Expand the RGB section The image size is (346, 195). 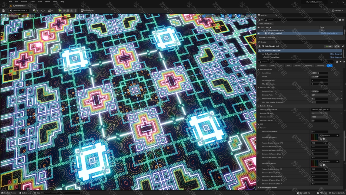click(258, 124)
